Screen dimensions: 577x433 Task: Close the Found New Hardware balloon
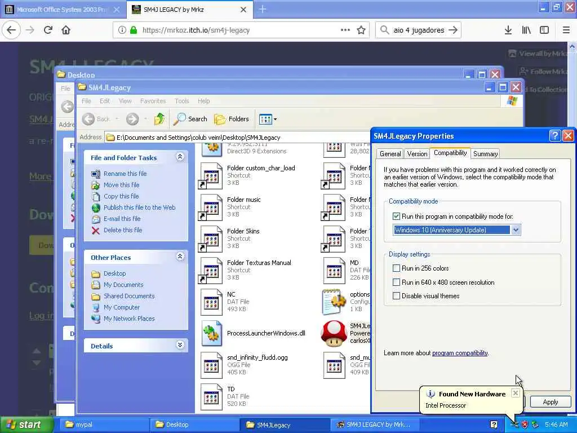(x=516, y=393)
